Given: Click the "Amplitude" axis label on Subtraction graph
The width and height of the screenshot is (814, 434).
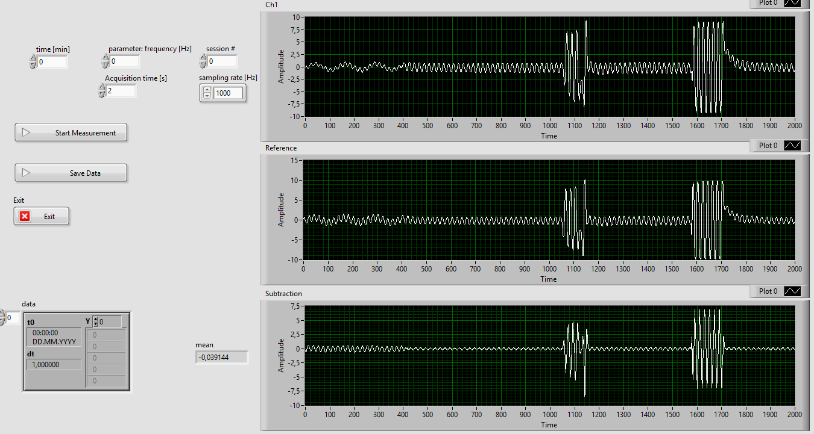Looking at the screenshot, I should point(282,355).
